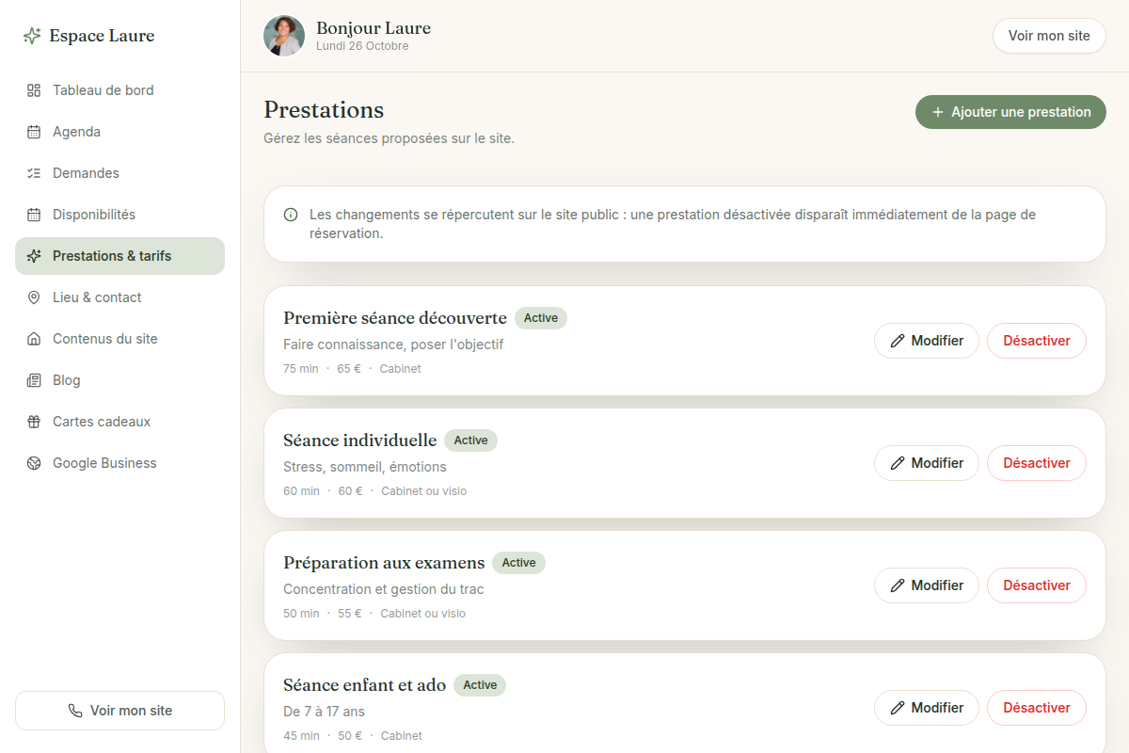Viewport: 1129px width, 753px height.
Task: Click 'Stress, sommeil, émotions' description
Action: tap(365, 467)
